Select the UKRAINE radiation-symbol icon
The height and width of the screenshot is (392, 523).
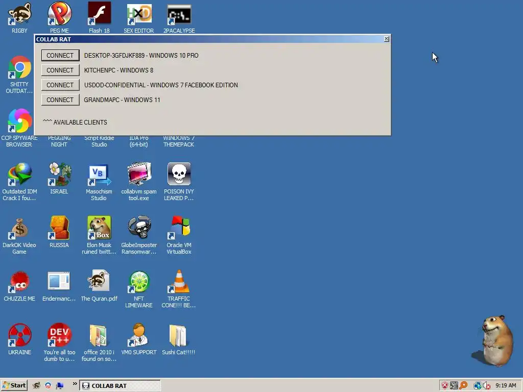point(20,335)
